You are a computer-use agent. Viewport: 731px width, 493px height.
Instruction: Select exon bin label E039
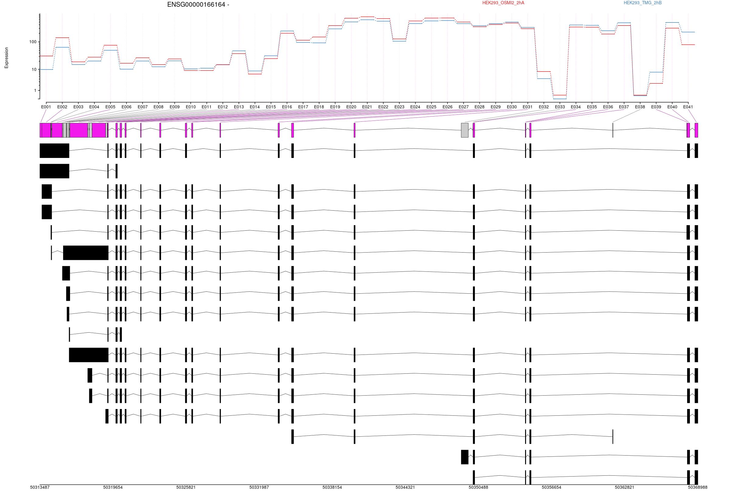point(656,107)
